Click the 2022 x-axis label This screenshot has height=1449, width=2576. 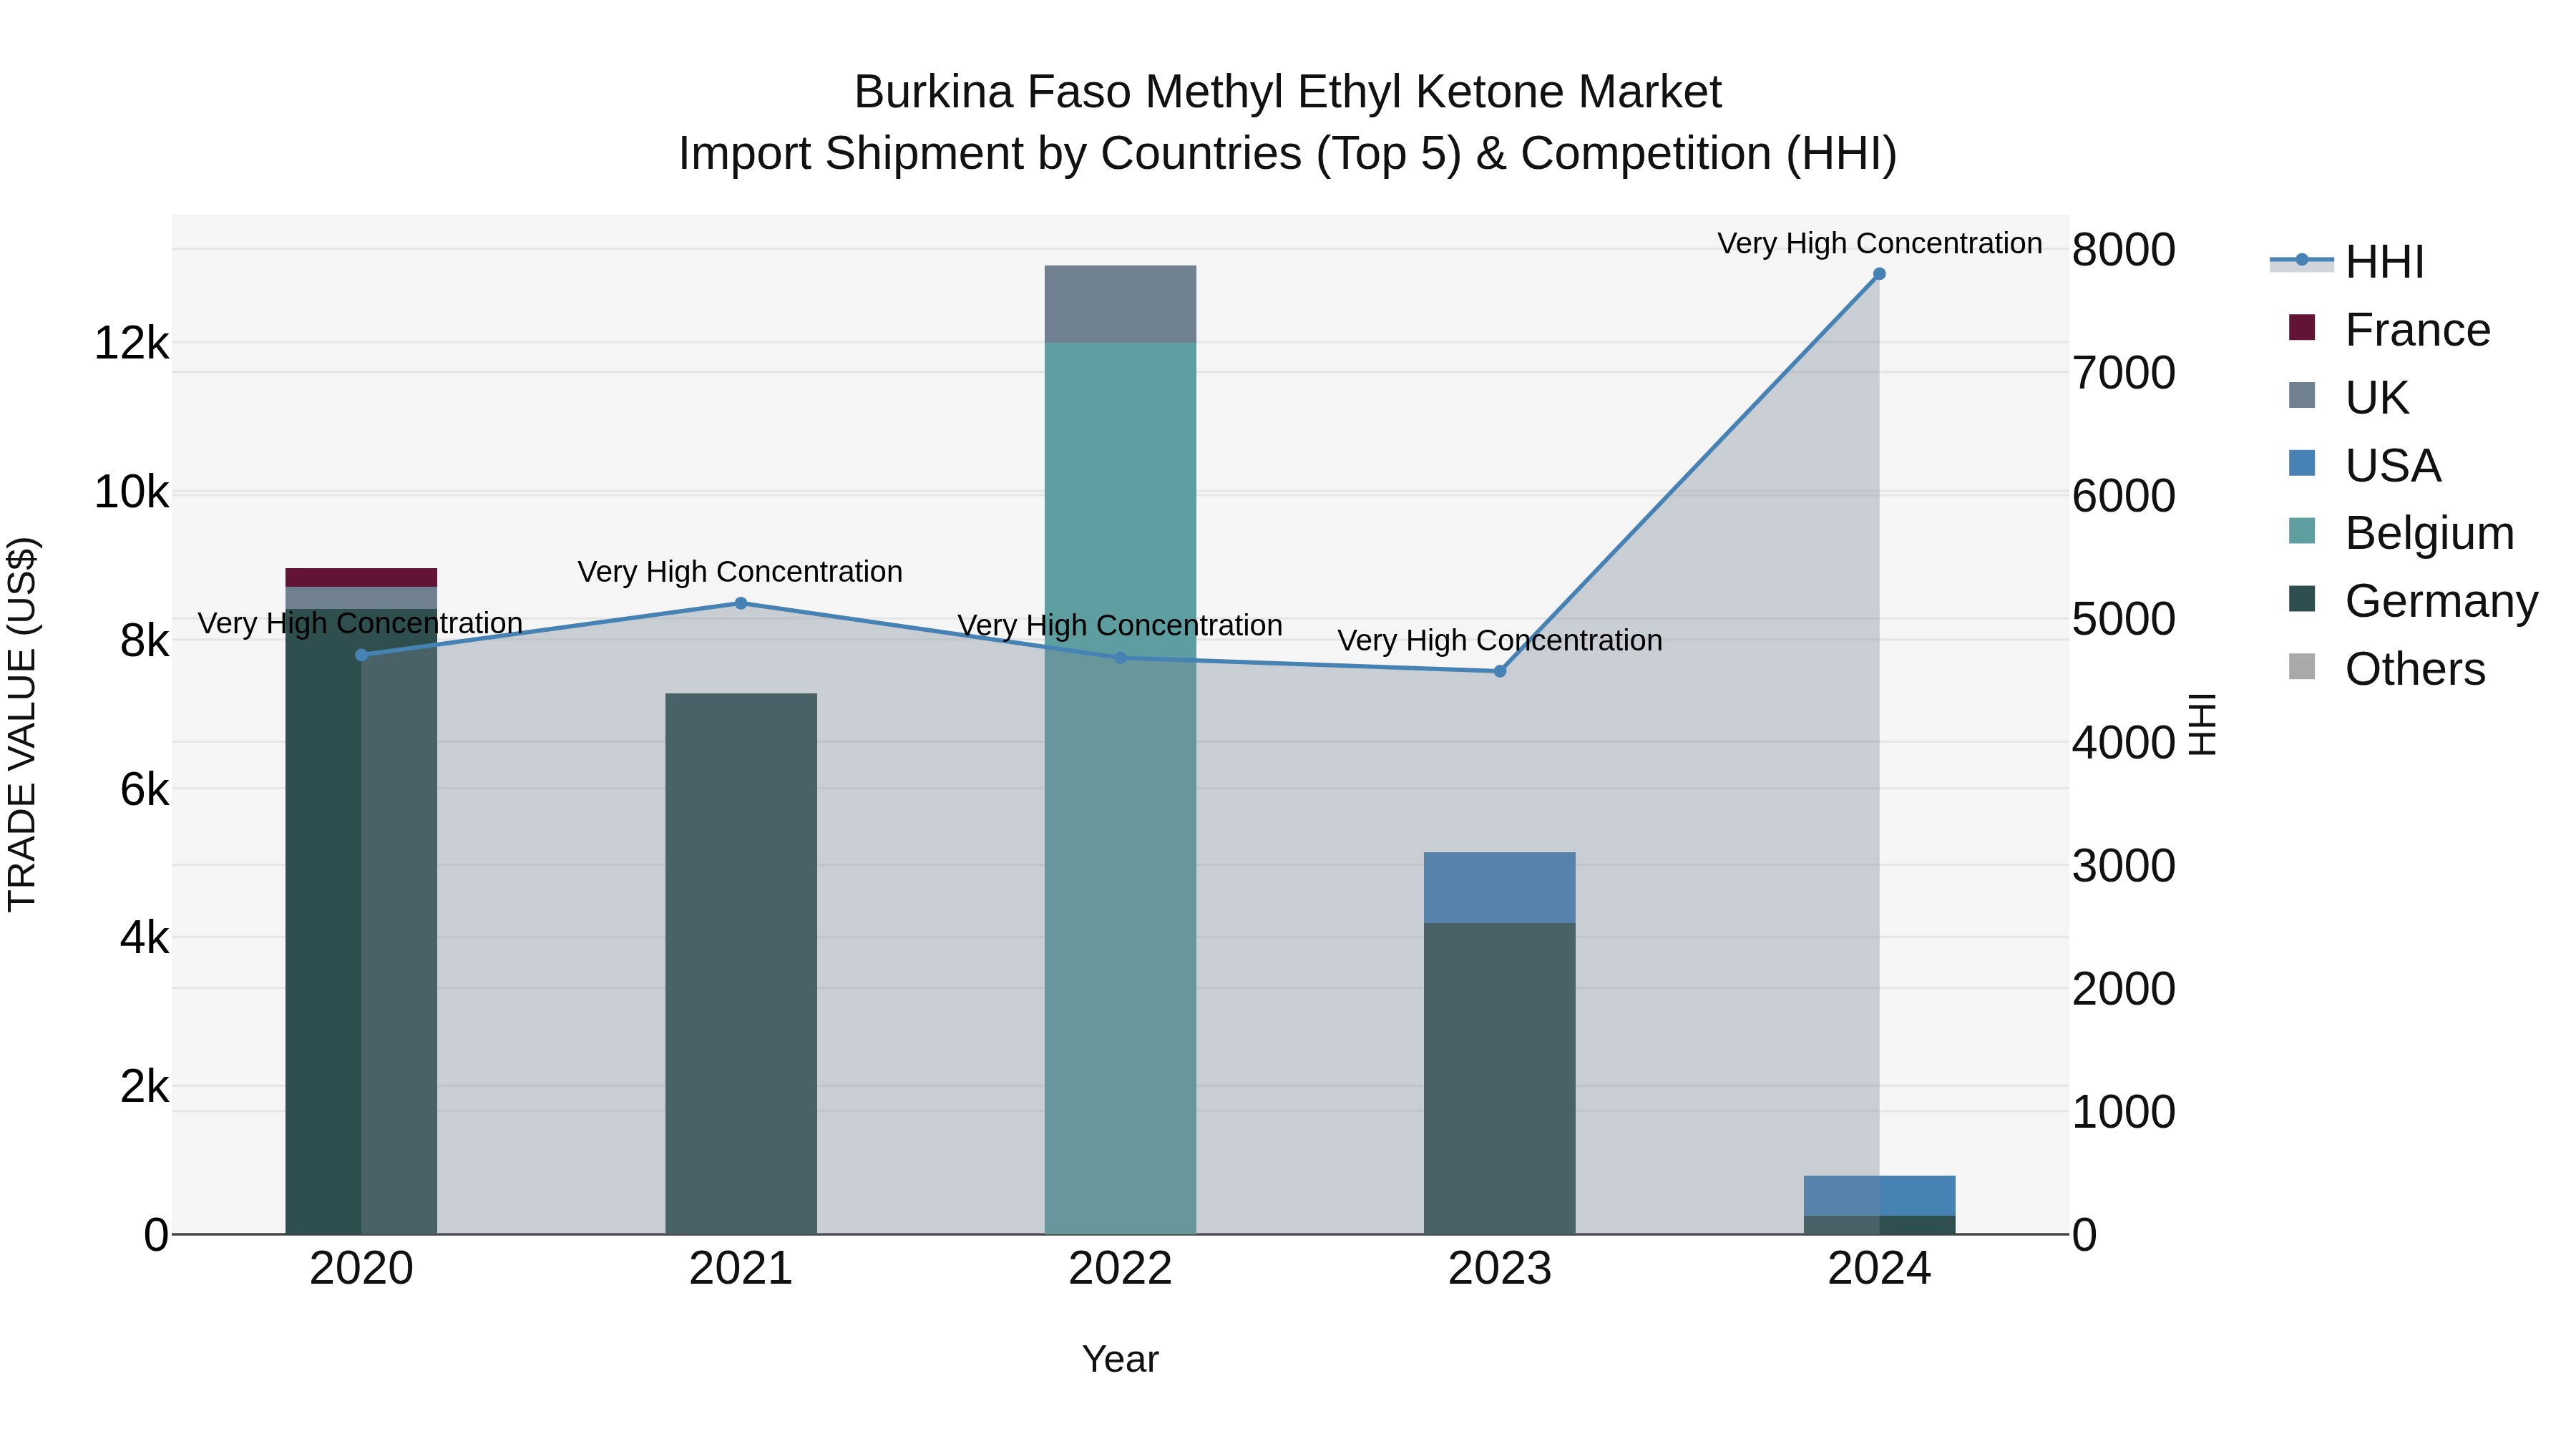click(1120, 1269)
